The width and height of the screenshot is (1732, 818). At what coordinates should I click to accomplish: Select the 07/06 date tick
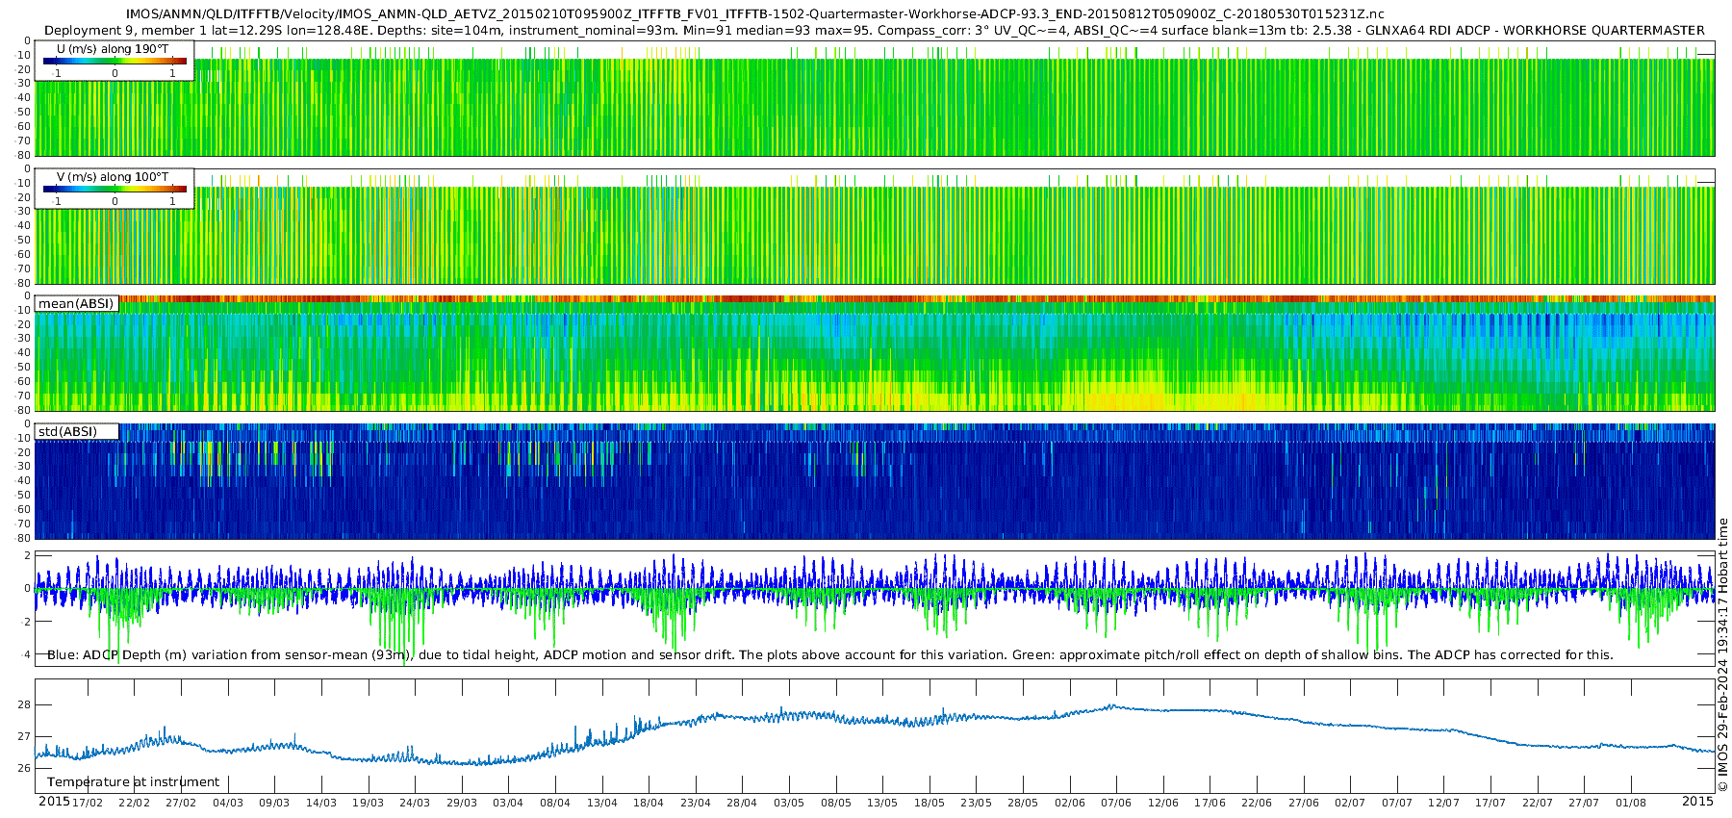(1116, 803)
